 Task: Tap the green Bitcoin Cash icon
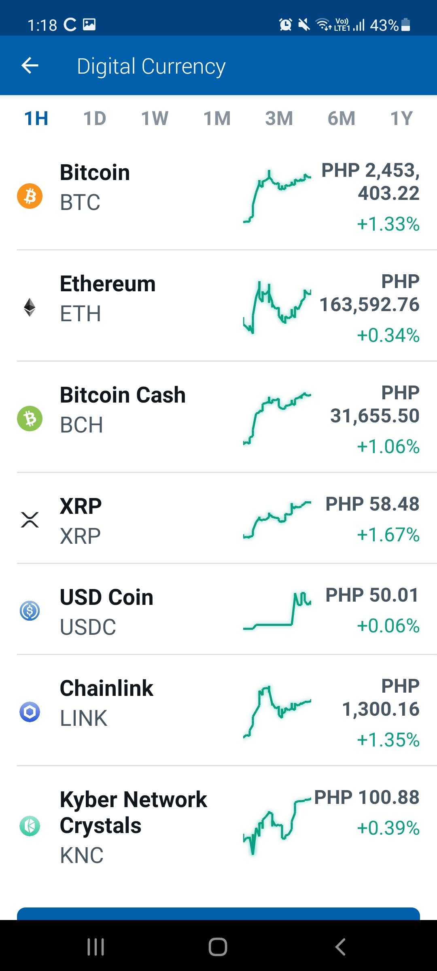pos(30,418)
